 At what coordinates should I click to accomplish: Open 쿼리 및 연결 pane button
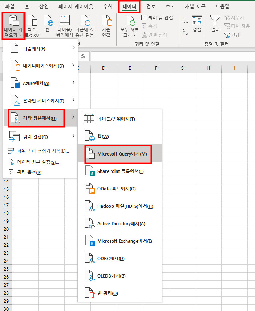(157, 17)
